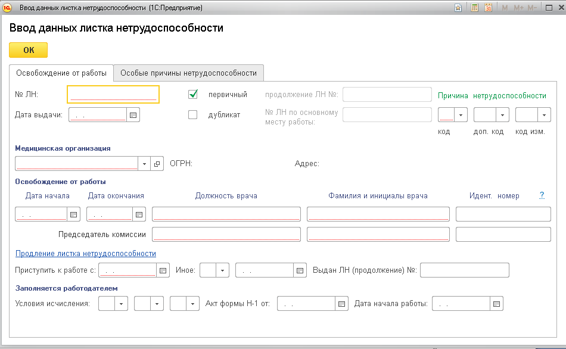Open the selected Медицинская организация record

(x=157, y=164)
